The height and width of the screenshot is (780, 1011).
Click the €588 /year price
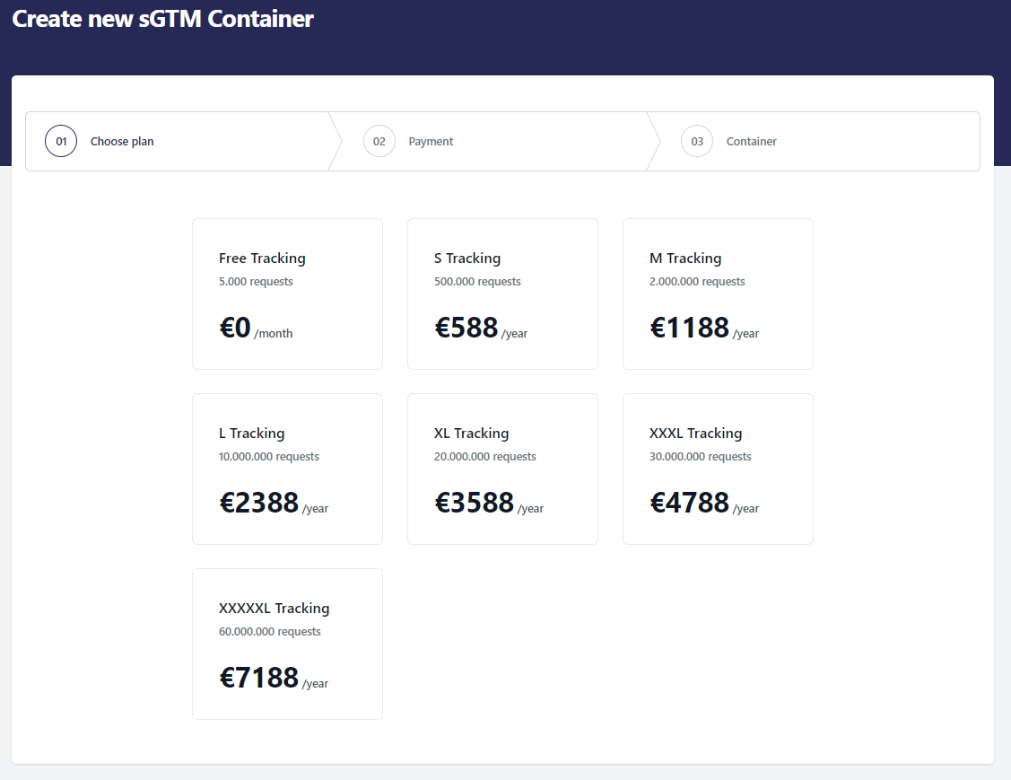click(x=481, y=329)
